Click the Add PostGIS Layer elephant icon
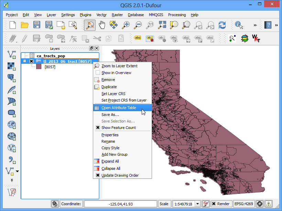 point(12,78)
